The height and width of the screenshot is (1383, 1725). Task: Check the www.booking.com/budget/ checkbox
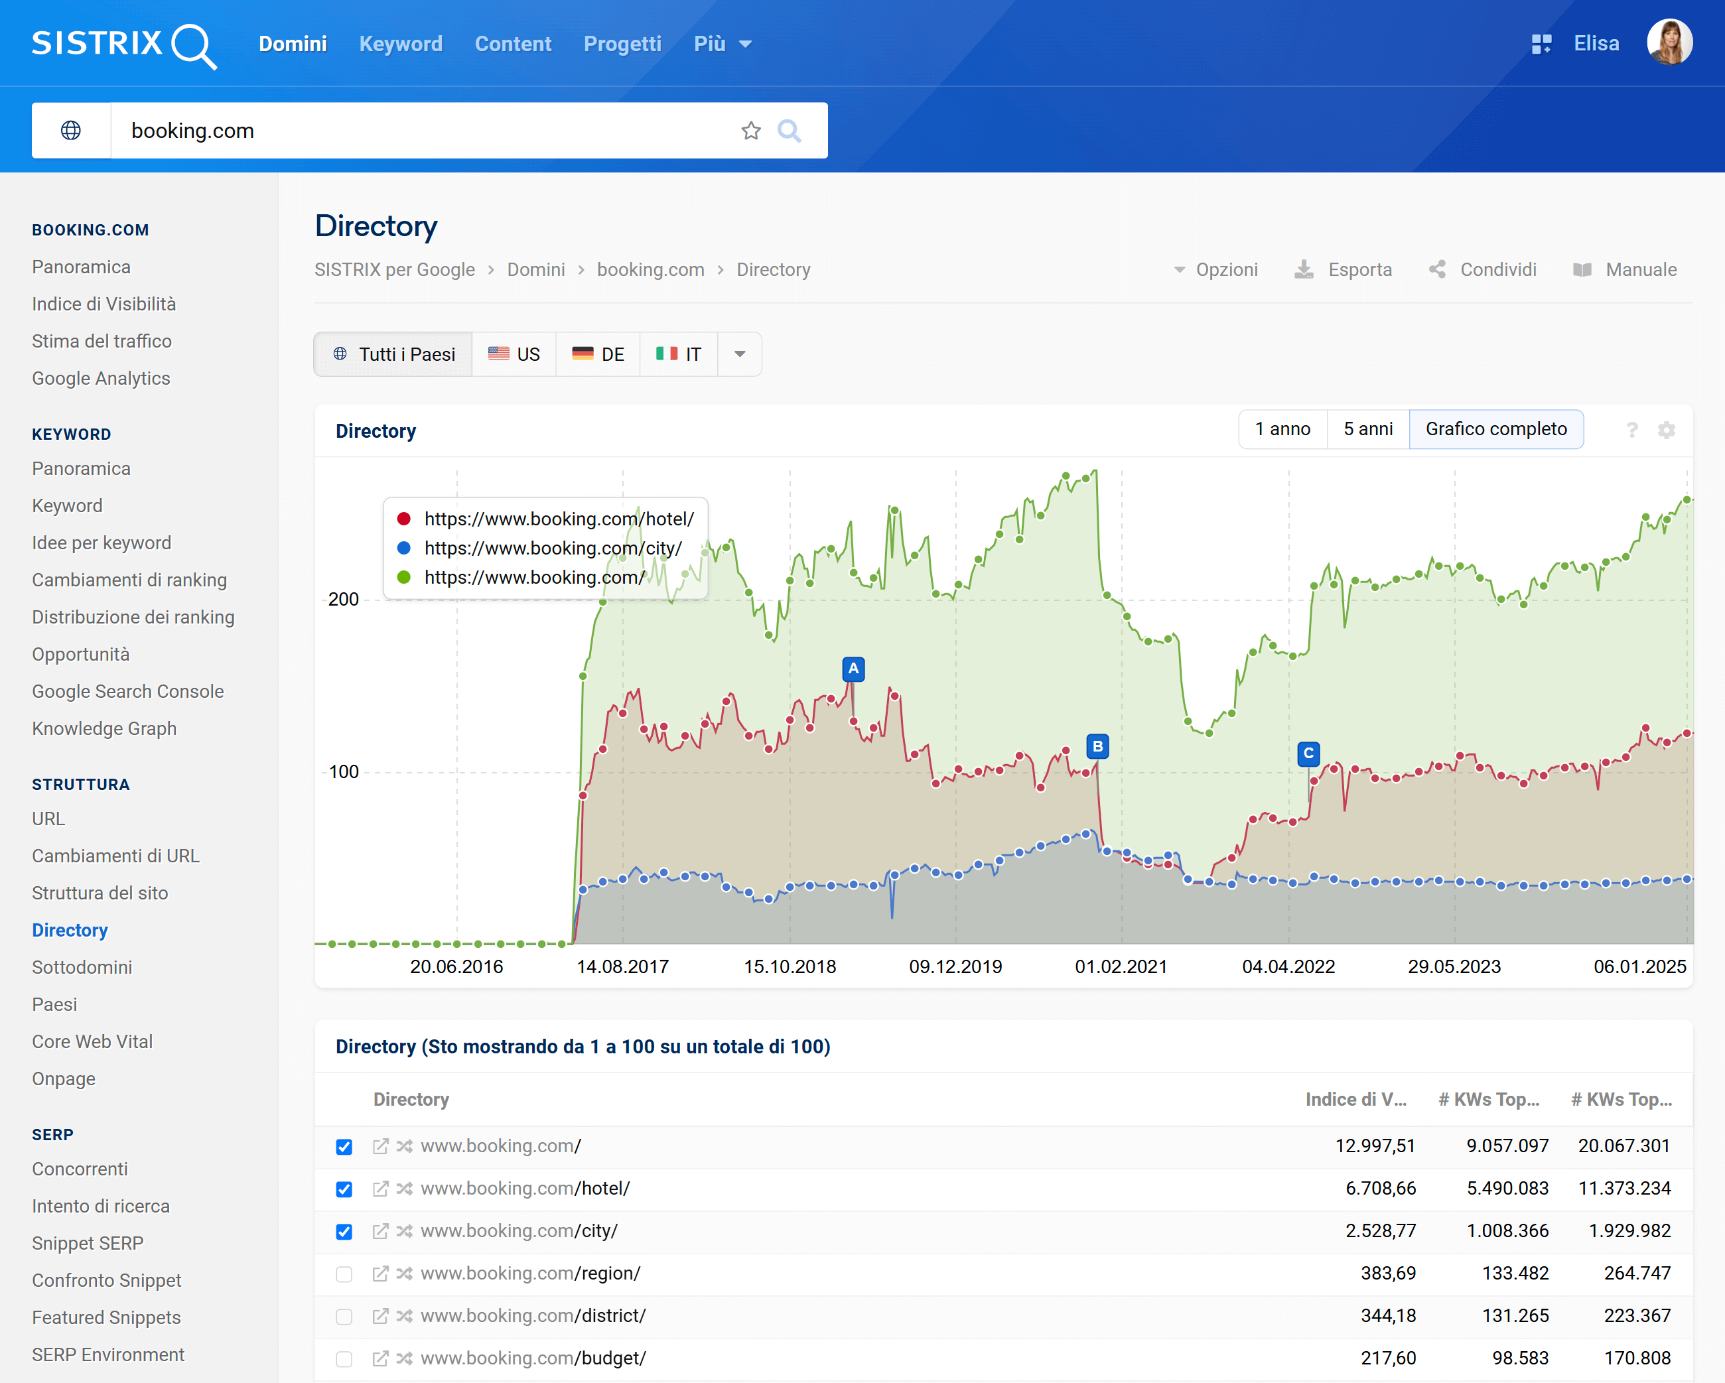[x=344, y=1359]
